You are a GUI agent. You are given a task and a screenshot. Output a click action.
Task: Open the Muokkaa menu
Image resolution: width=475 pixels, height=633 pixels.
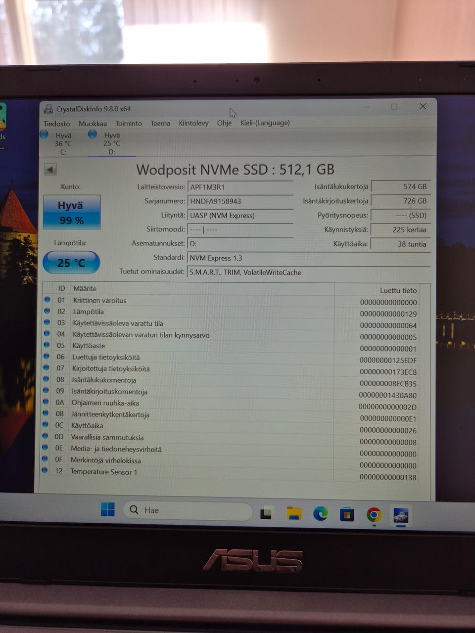[x=93, y=124]
